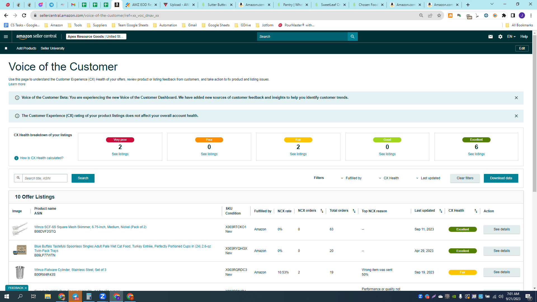Focus the Seller Central top search box
The width and height of the screenshot is (537, 302).
(302, 37)
